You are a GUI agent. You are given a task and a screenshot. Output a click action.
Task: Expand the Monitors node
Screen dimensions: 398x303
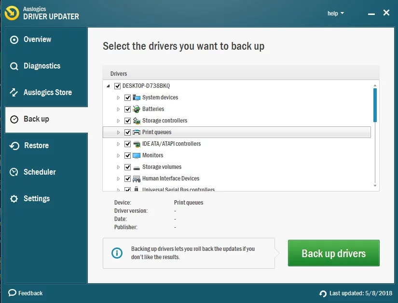[x=118, y=155]
